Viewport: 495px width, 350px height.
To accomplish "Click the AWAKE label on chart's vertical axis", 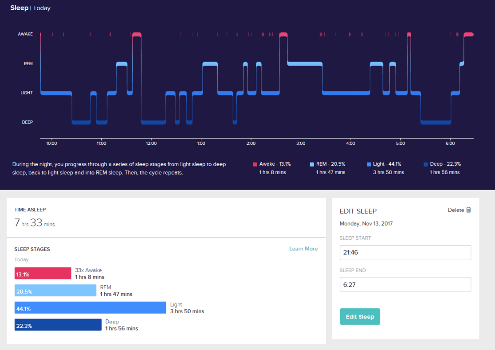I will [25, 34].
